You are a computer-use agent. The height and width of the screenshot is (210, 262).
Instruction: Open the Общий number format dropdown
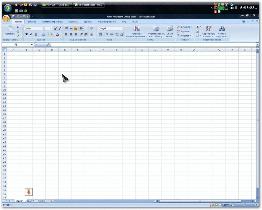point(122,28)
